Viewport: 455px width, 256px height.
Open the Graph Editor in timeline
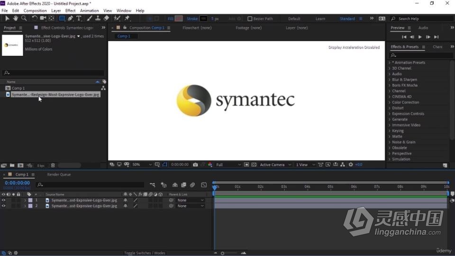click(x=204, y=185)
